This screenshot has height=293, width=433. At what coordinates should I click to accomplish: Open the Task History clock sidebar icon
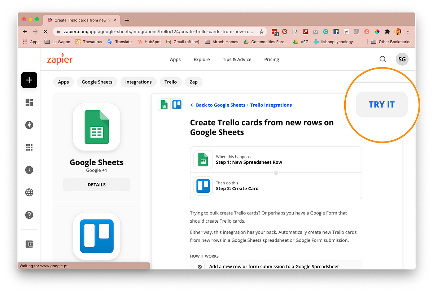pyautogui.click(x=29, y=170)
